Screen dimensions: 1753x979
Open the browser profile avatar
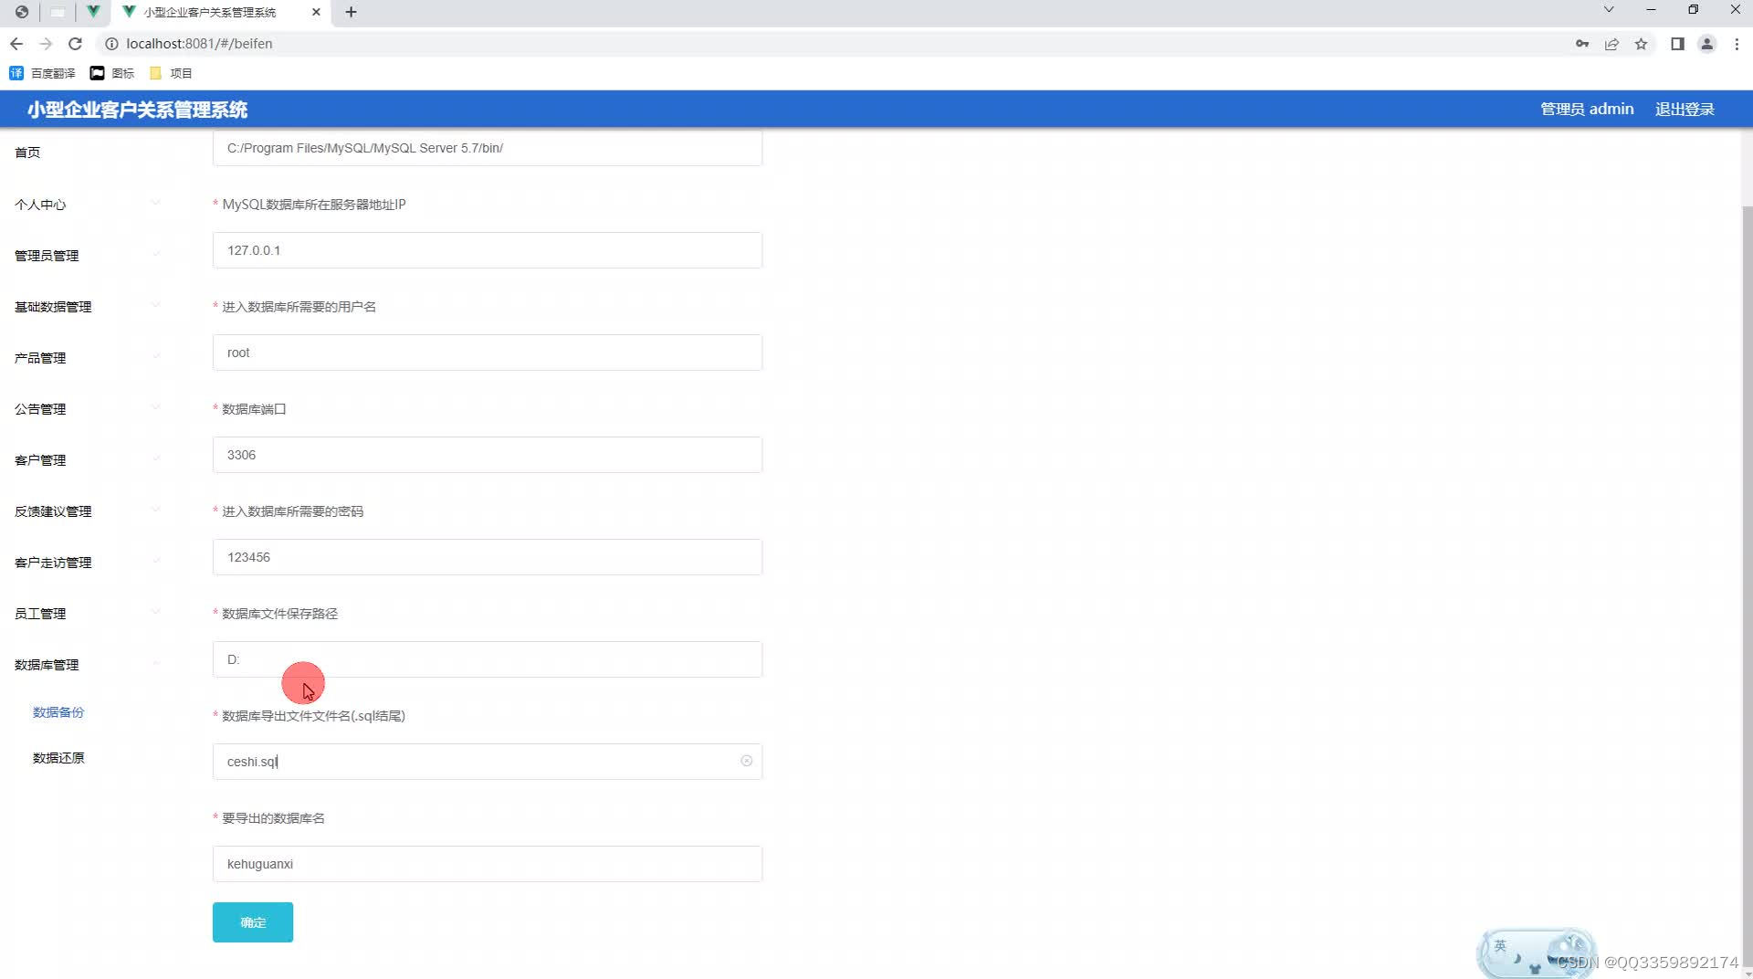[1706, 44]
